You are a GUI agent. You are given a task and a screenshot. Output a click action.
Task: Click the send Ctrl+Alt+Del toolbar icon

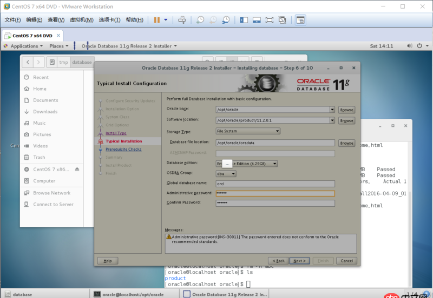[x=182, y=20]
